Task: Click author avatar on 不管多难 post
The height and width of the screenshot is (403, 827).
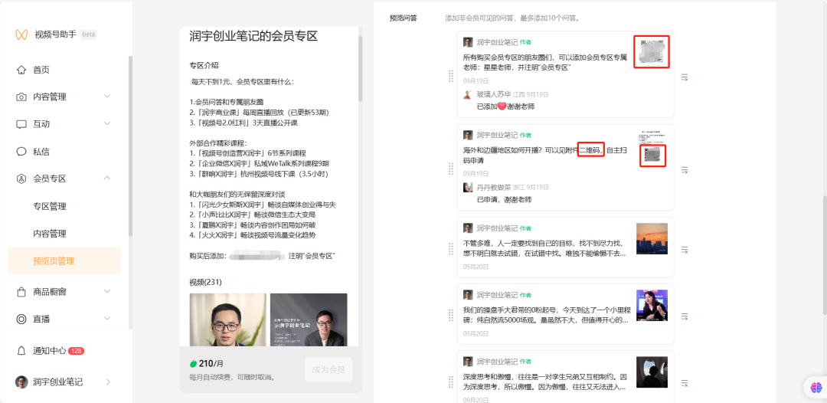Action: [x=468, y=228]
